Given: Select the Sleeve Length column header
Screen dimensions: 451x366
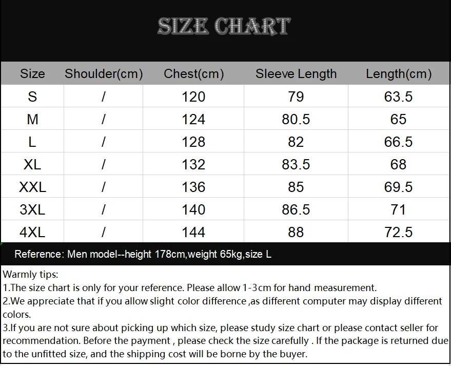Looking at the screenshot, I should tap(296, 74).
